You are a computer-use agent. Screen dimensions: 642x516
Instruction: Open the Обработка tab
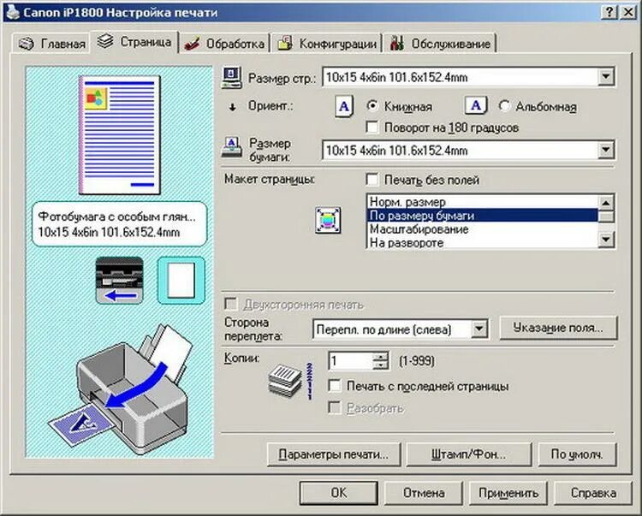pos(225,44)
